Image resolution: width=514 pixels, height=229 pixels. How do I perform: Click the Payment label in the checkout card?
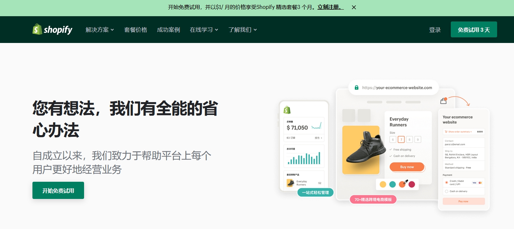(447, 175)
